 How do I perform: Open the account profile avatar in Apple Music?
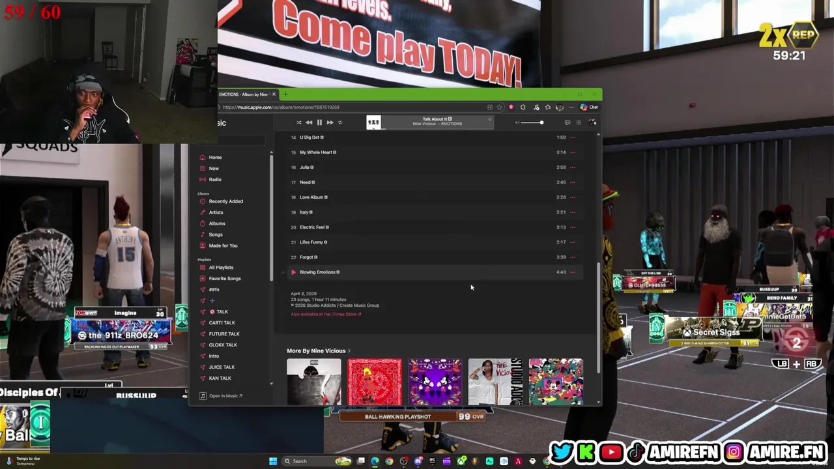592,122
